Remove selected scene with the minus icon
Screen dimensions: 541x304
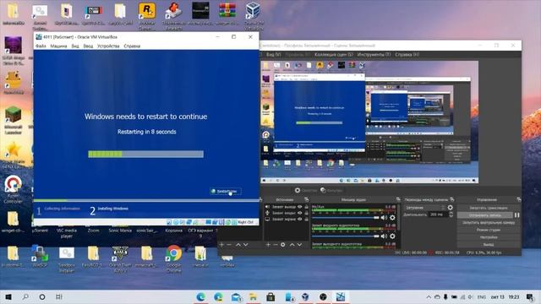tap(229, 245)
